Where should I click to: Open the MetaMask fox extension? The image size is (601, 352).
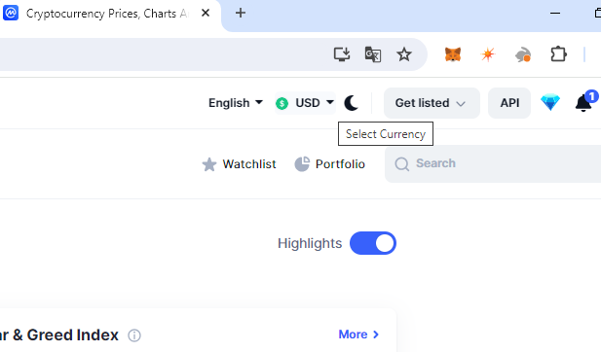[x=453, y=54]
